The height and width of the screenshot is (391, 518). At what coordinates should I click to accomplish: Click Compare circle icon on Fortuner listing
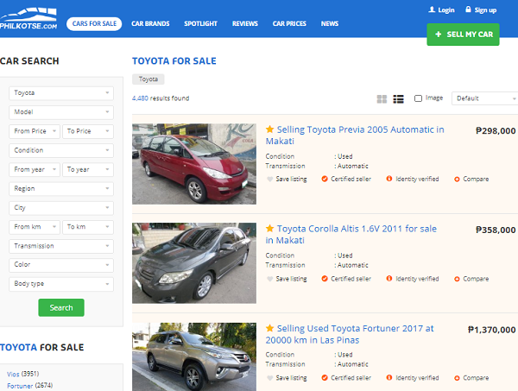pos(457,378)
